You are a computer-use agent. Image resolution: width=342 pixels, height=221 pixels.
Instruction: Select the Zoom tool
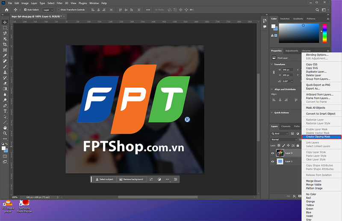[x=5, y=133]
